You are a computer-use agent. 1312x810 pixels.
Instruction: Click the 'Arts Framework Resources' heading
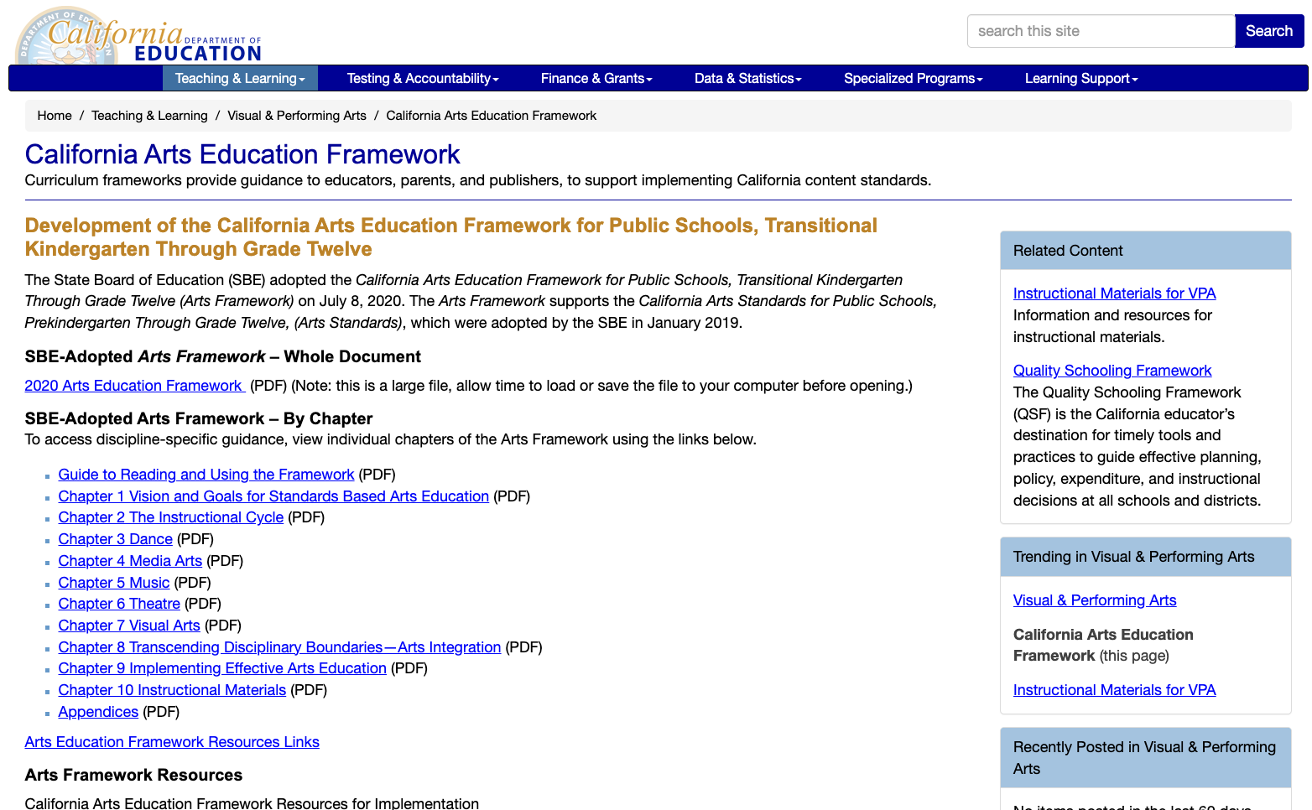pos(133,775)
